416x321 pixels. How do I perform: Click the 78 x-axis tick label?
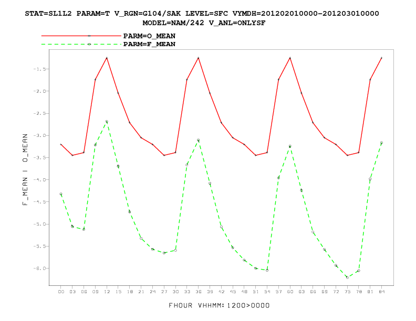pos(359,292)
